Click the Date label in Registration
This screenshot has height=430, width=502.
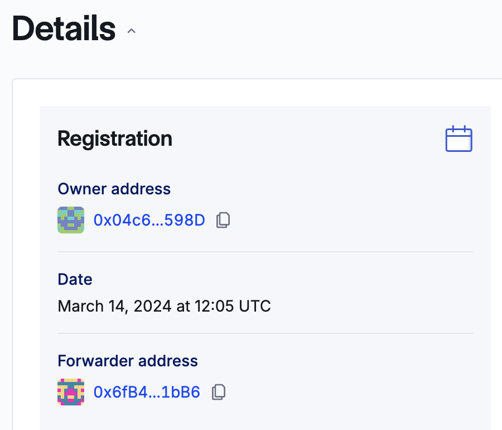point(75,279)
